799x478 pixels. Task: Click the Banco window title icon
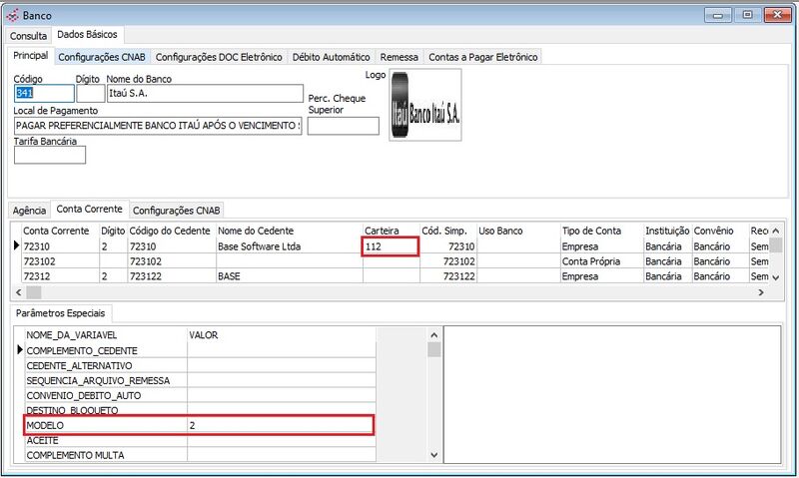11,16
